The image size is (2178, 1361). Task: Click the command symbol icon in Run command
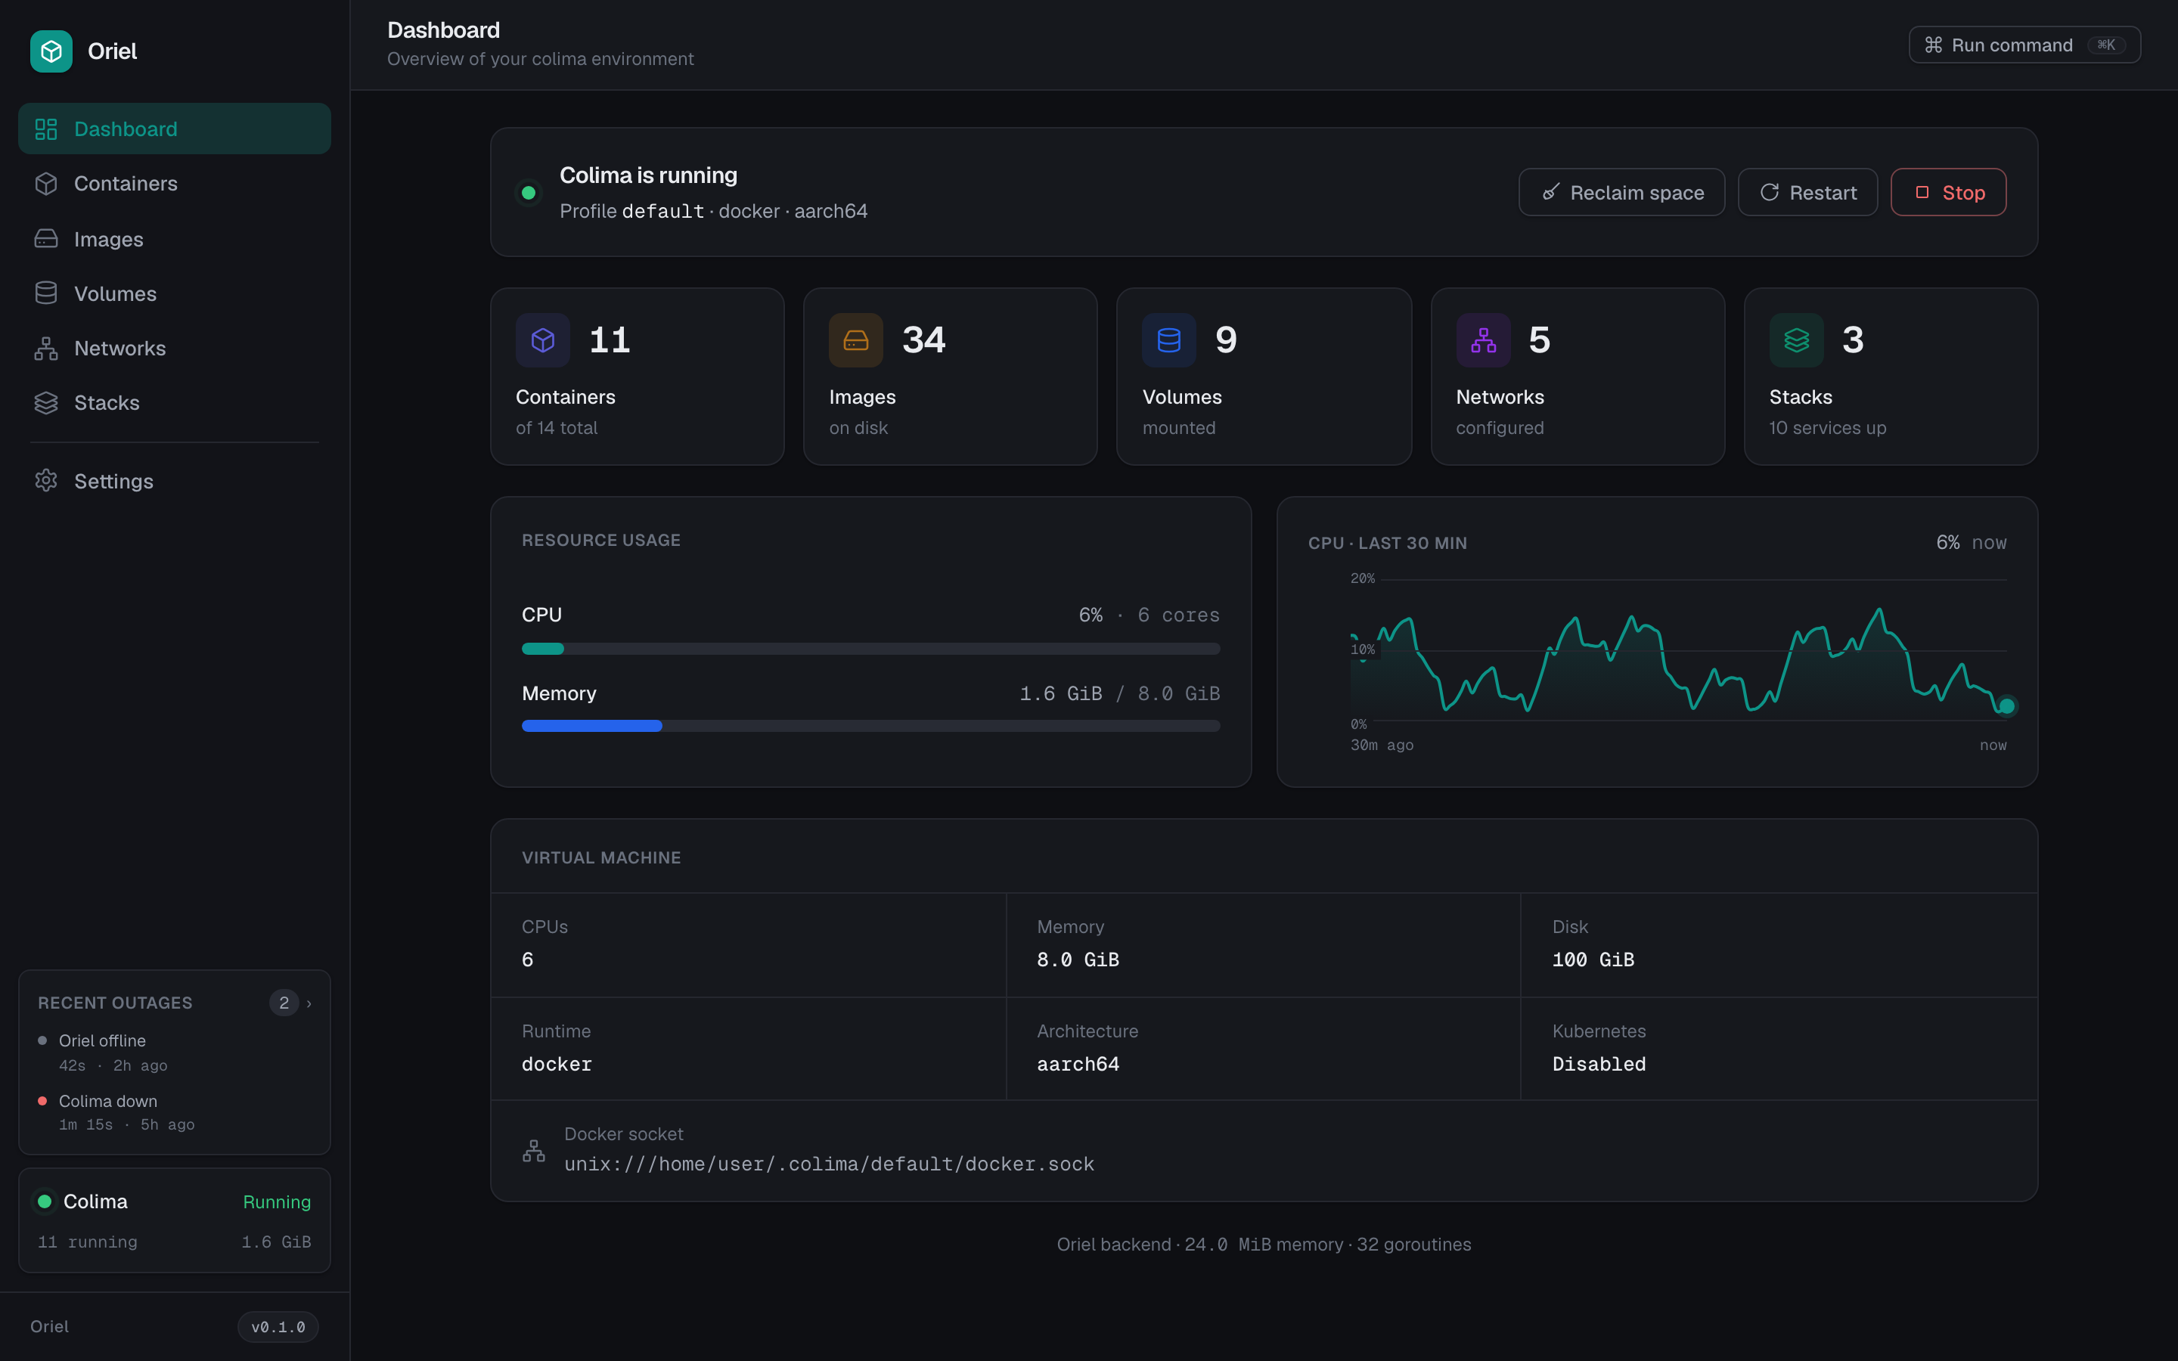[x=1933, y=45]
